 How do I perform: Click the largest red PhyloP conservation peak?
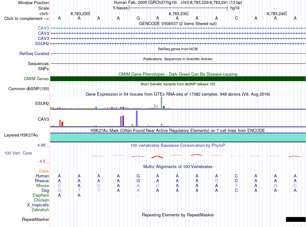point(157,157)
